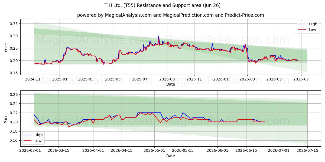The height and width of the screenshot is (162, 325).
Task: Click the 'Date' x-axis title of the bottom chart
Action: pos(171,156)
